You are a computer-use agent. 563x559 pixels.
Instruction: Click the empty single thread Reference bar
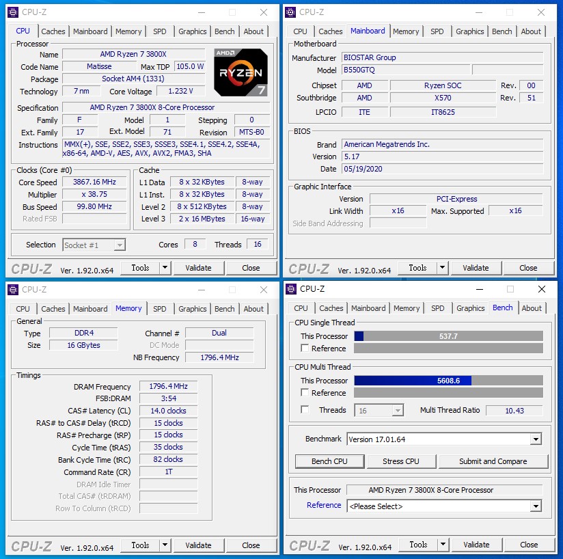tap(448, 349)
